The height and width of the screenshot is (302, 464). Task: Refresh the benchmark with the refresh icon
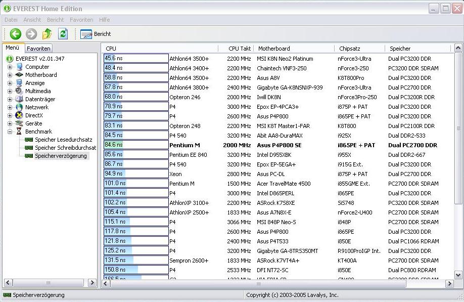coord(63,34)
